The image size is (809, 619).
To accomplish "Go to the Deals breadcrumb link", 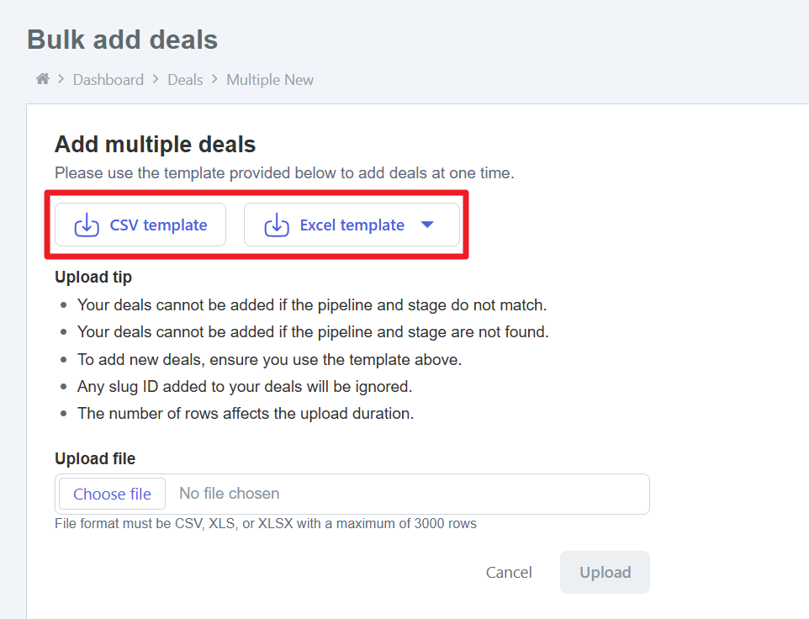I will pyautogui.click(x=185, y=80).
